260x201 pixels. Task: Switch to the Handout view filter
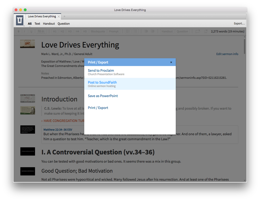click(x=49, y=24)
